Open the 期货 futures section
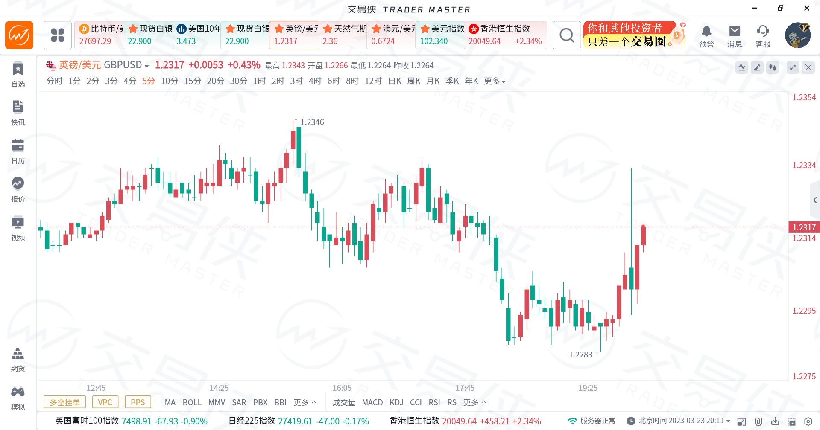 [18, 359]
